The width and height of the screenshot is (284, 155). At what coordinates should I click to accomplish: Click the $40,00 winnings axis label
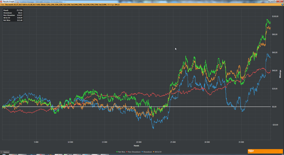(x=275, y=71)
